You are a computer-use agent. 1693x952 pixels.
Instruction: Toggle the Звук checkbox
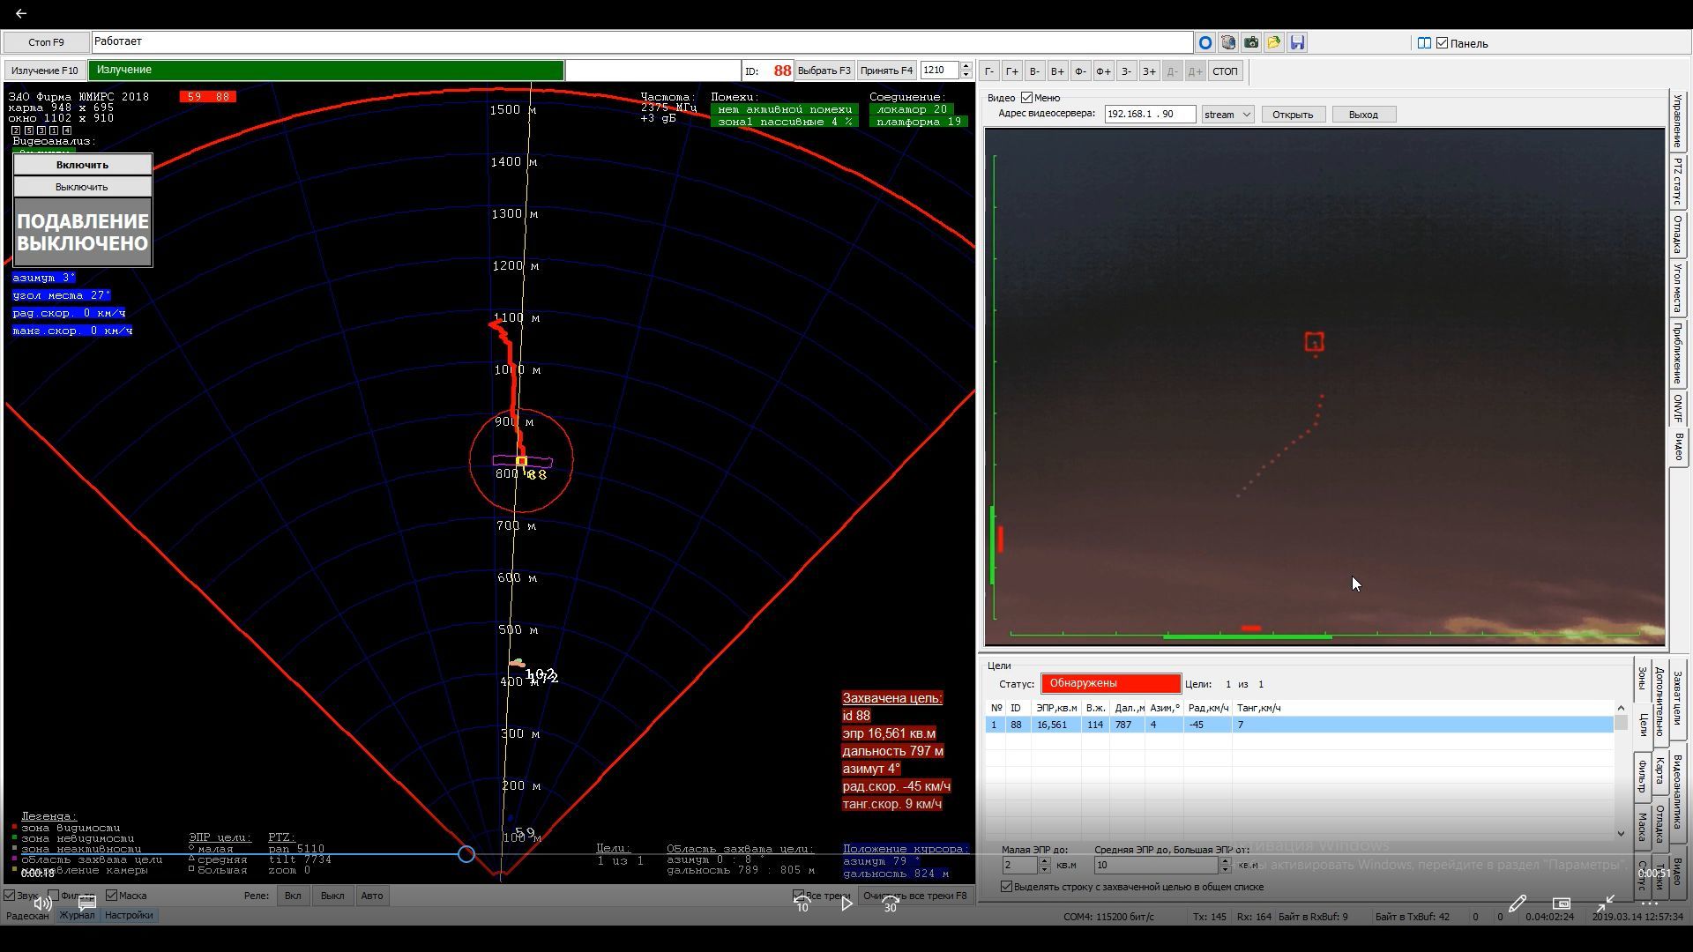point(10,896)
